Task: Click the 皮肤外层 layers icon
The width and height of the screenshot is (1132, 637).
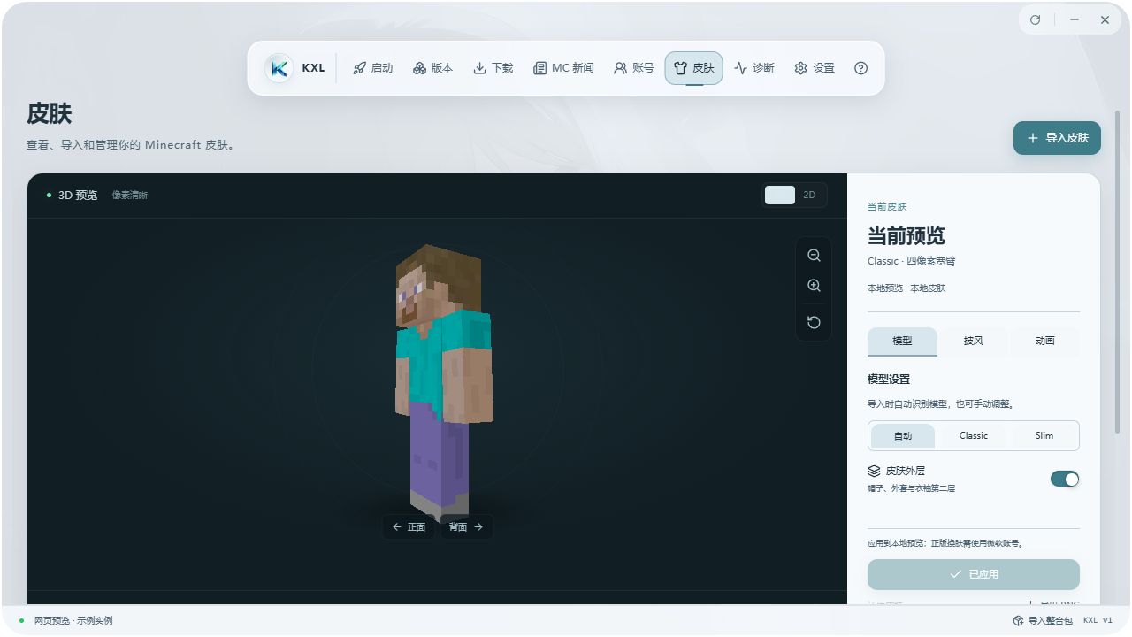Action: pos(874,471)
